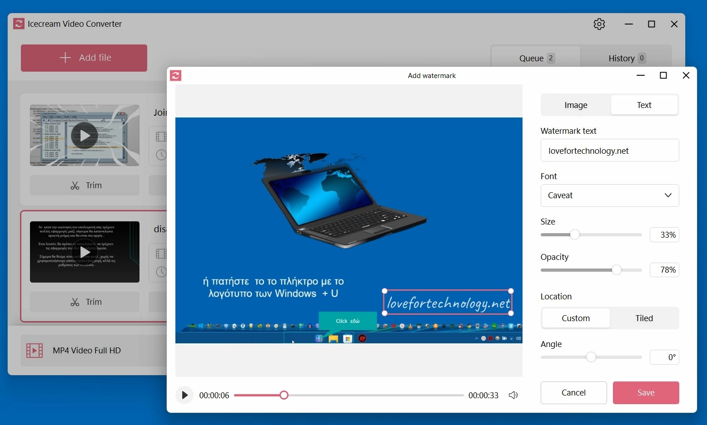Click the Add watermark dialog app icon
The image size is (707, 425).
pyautogui.click(x=176, y=76)
